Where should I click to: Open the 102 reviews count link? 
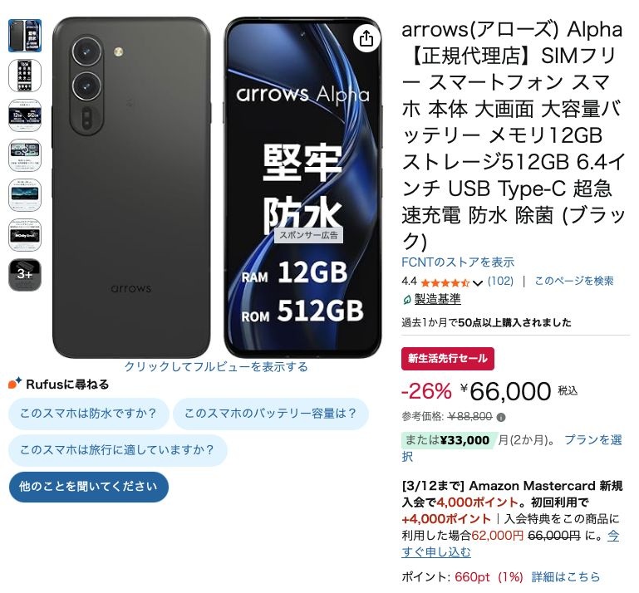[500, 281]
